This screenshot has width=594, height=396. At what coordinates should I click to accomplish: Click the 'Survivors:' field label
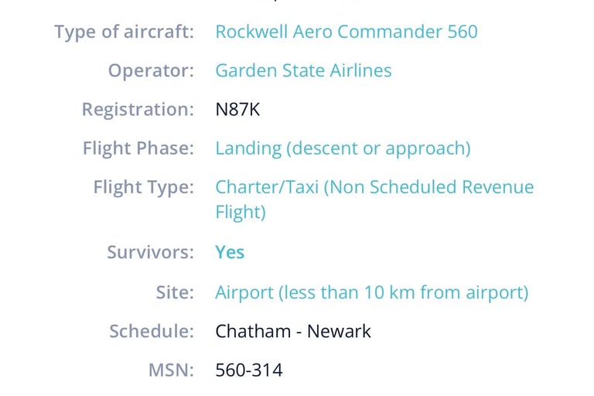click(x=150, y=252)
